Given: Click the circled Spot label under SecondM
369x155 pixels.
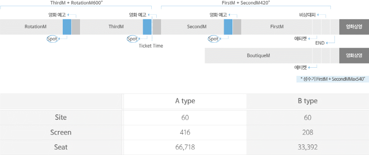Looking at the screenshot, I should (x=213, y=39).
